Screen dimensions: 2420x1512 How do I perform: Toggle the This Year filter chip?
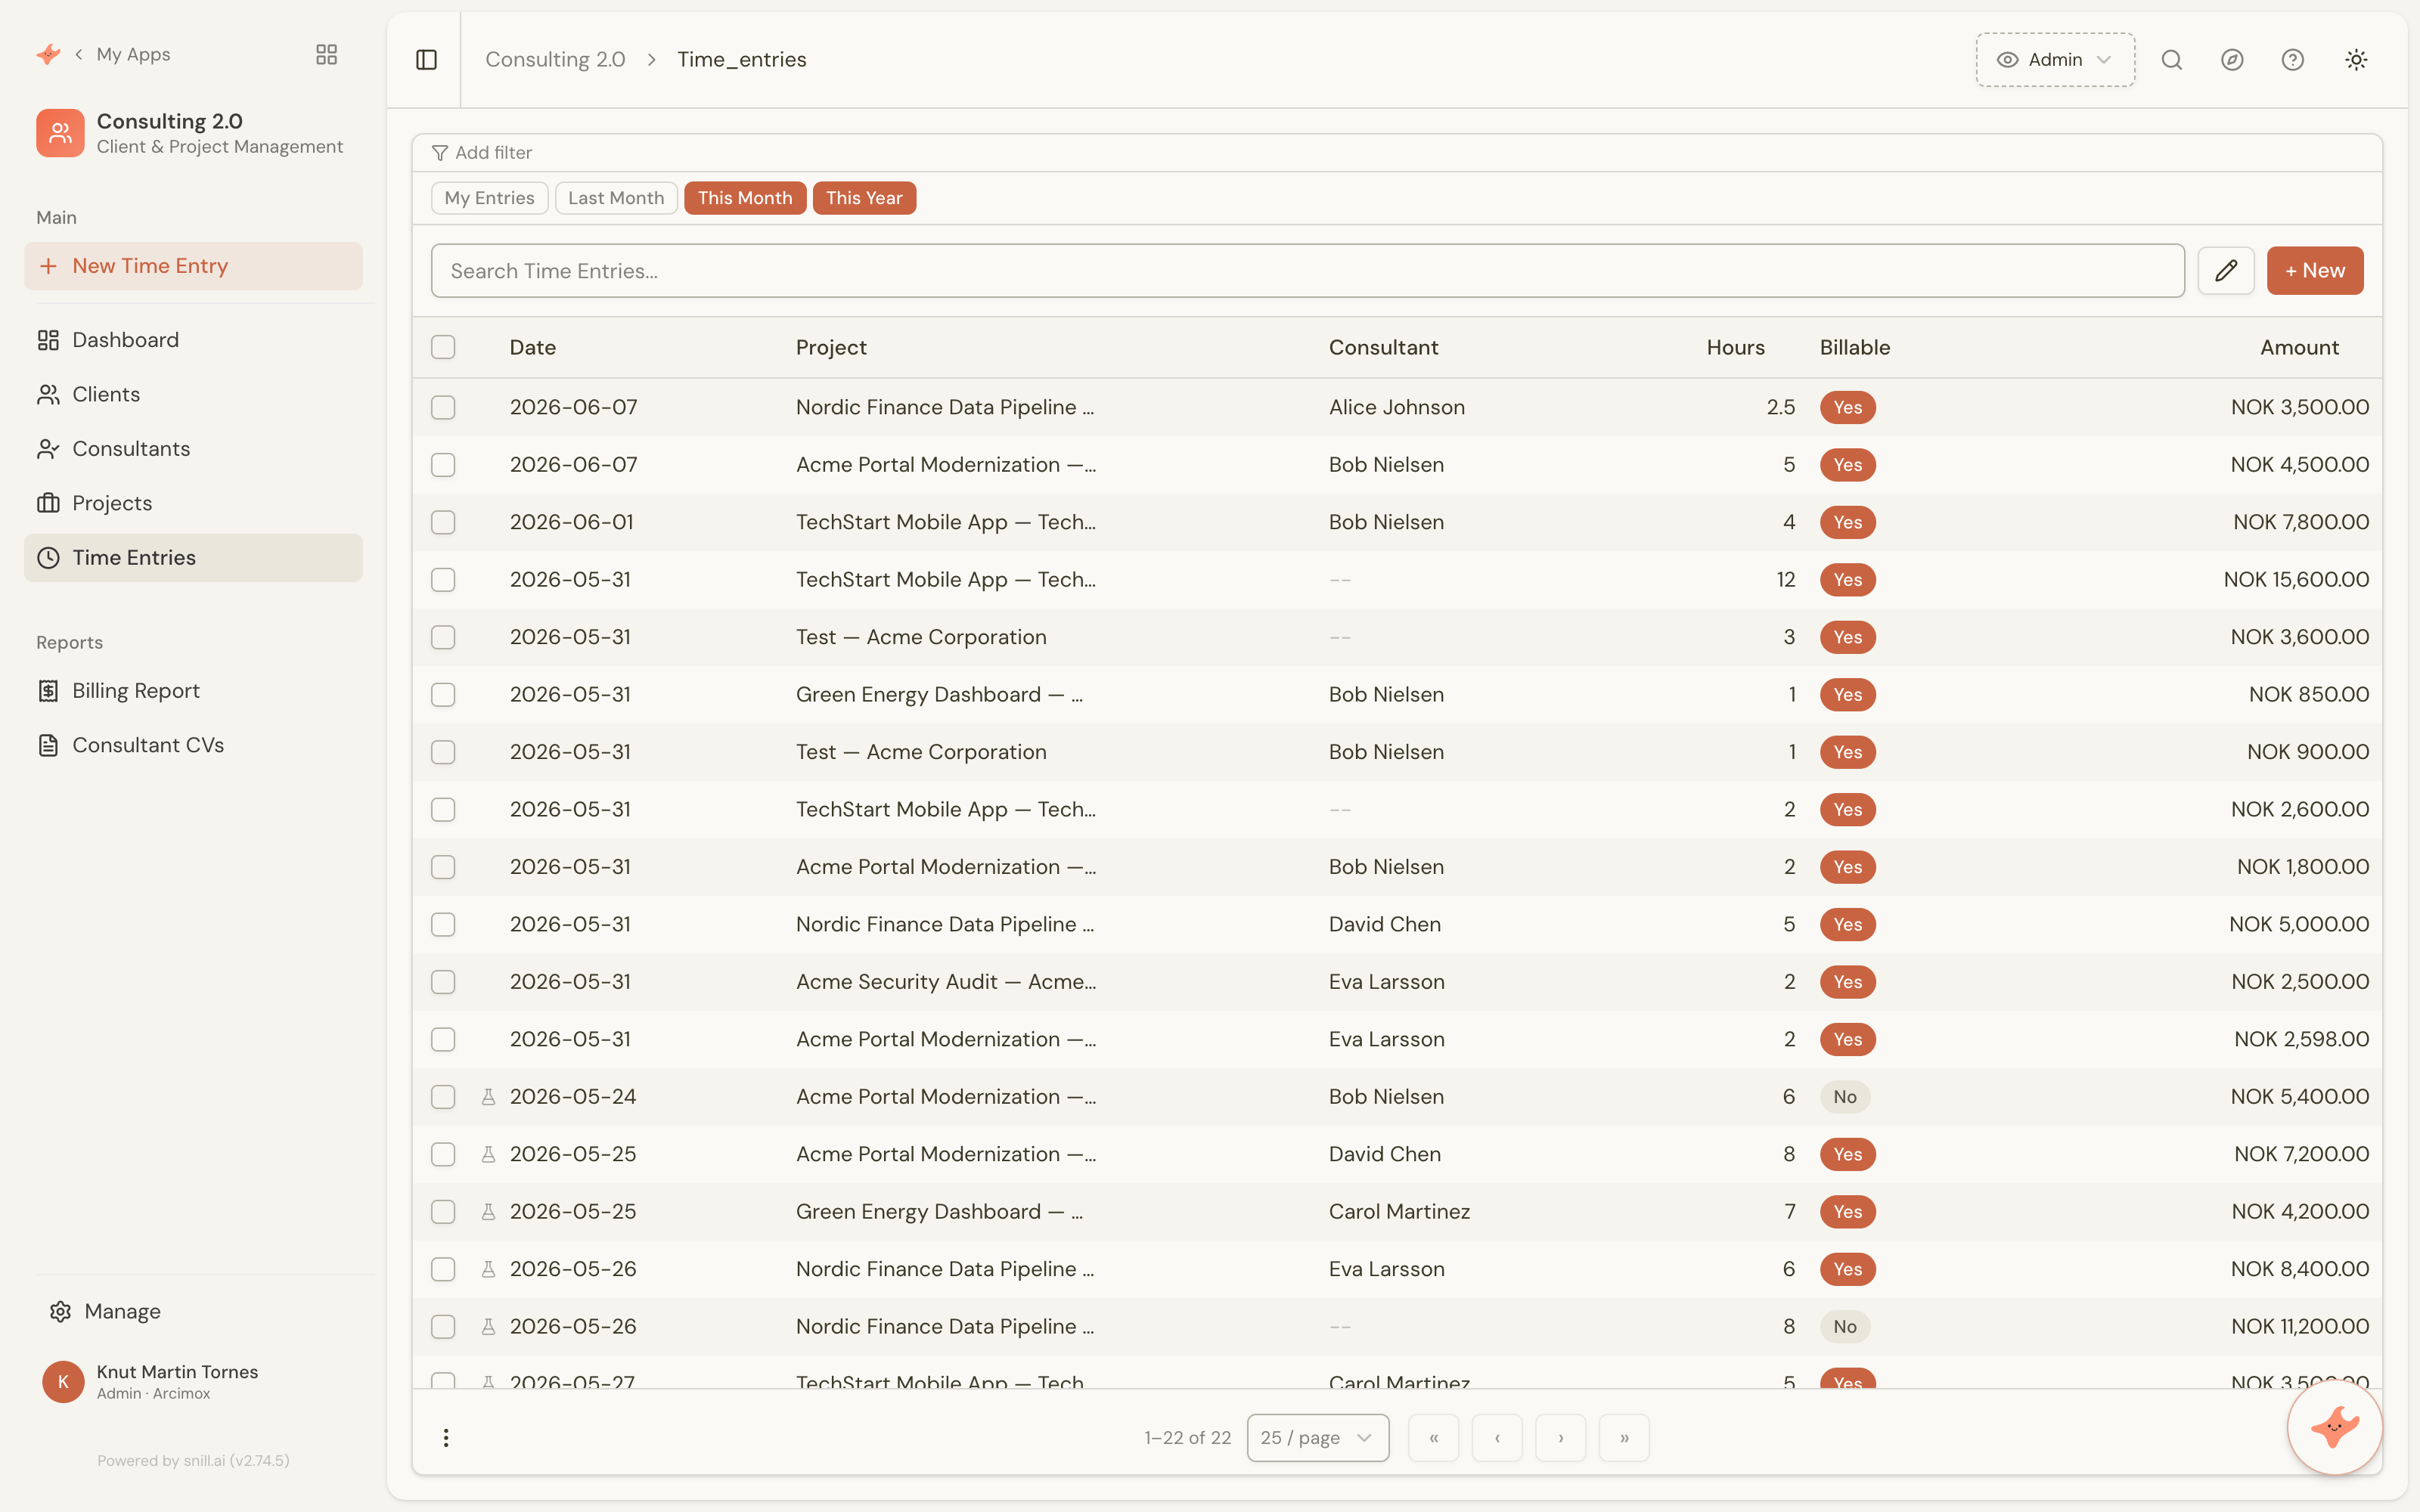(864, 198)
